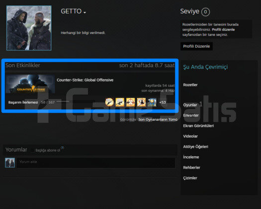Click the Son Etkinlikler heading
This screenshot has height=209, width=261.
coord(23,65)
